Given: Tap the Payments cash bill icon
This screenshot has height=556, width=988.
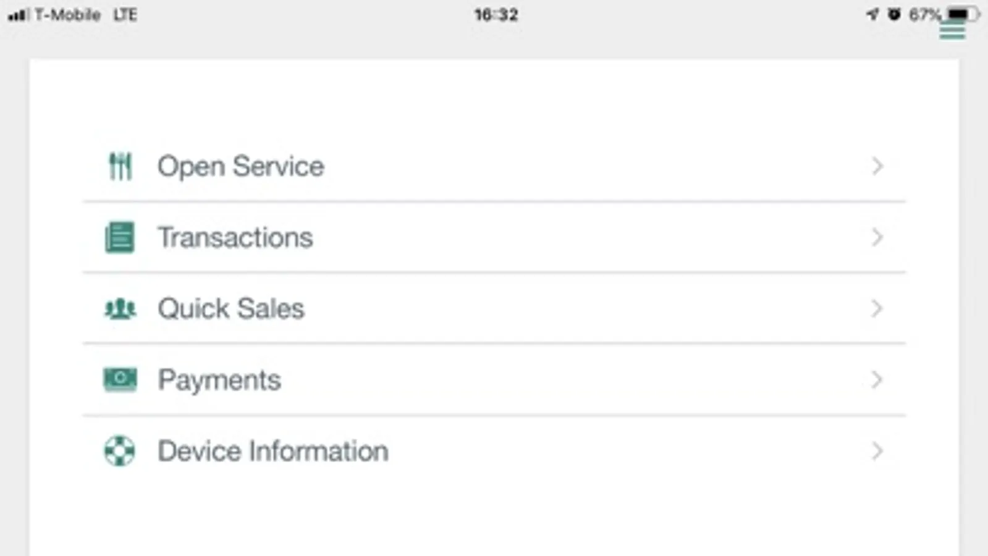Looking at the screenshot, I should click(x=120, y=380).
